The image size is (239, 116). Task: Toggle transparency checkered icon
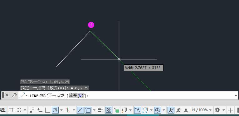[x=109, y=110]
